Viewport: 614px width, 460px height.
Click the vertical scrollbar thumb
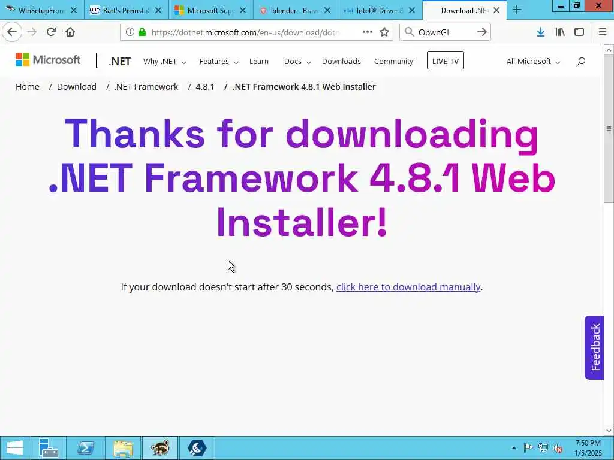pos(609,129)
